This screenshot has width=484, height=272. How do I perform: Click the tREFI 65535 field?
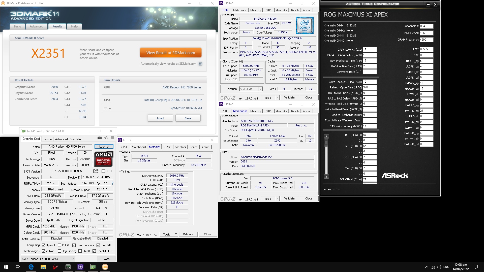(x=427, y=49)
